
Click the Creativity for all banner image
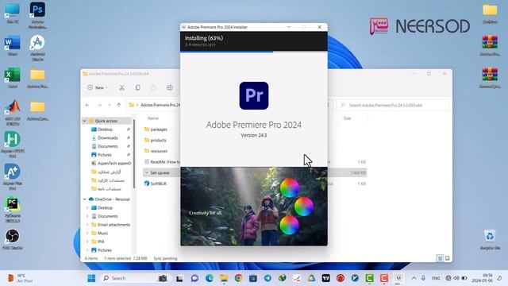pos(254,207)
